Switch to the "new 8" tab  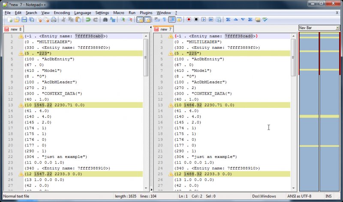tap(13, 29)
